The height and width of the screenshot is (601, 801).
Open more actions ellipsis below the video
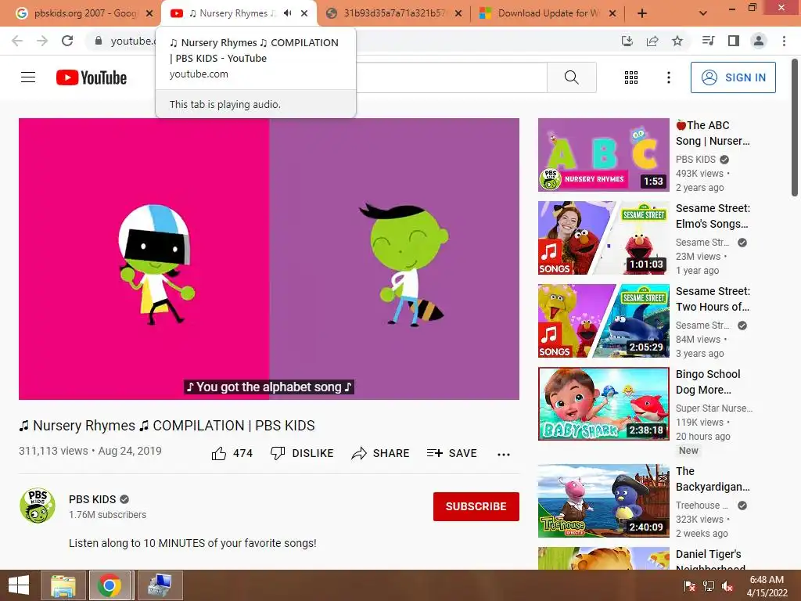(x=504, y=455)
